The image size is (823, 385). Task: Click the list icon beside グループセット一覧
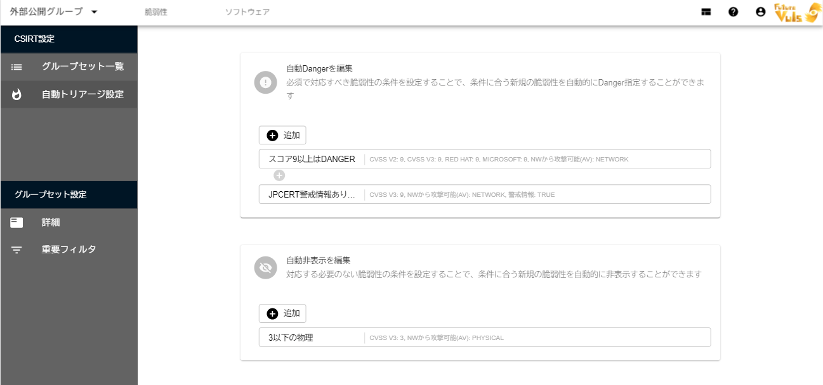click(17, 66)
